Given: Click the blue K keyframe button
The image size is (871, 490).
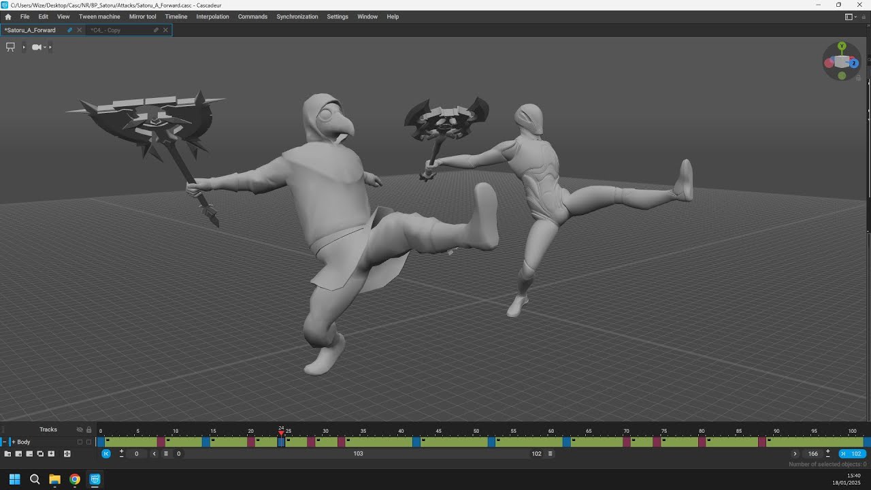Looking at the screenshot, I should pyautogui.click(x=106, y=454).
